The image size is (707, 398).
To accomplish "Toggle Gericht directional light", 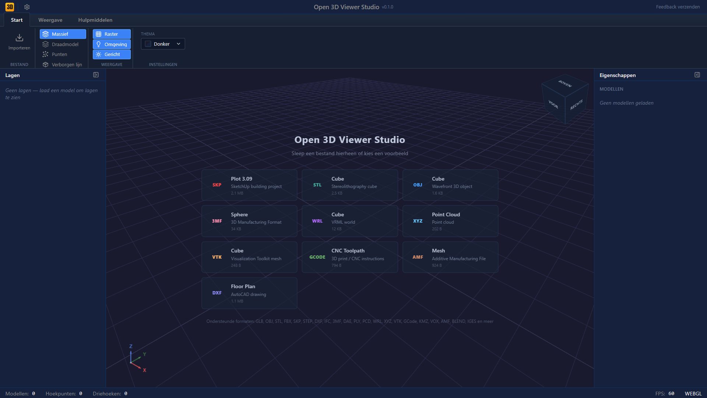I will pos(112,54).
